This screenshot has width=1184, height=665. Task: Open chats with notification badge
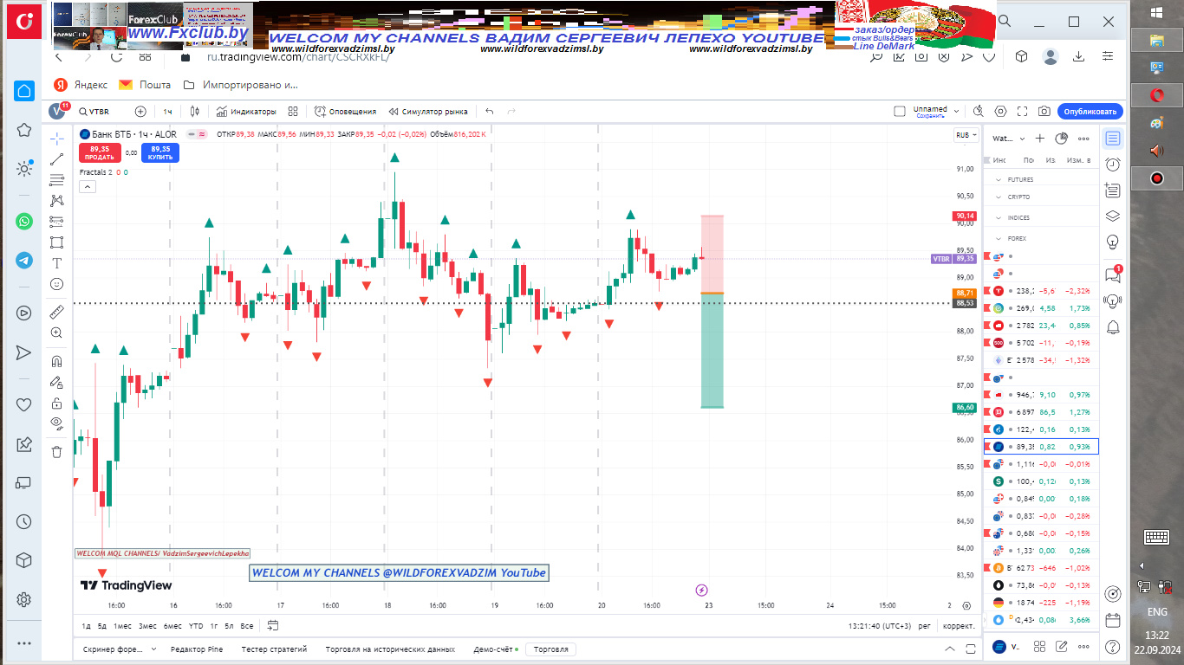(x=1113, y=274)
